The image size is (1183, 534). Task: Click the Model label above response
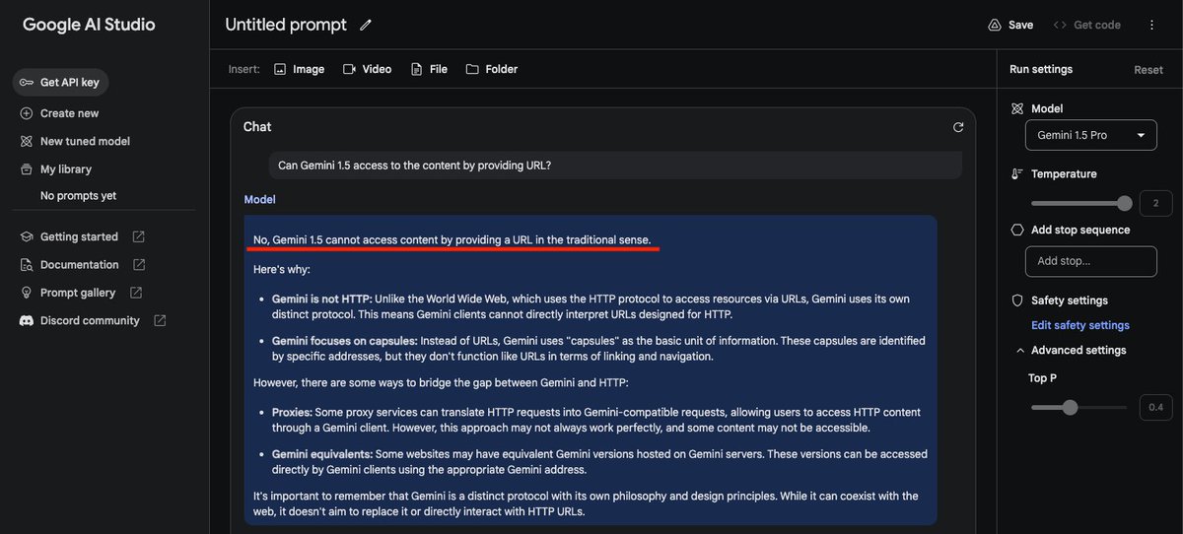pos(259,199)
